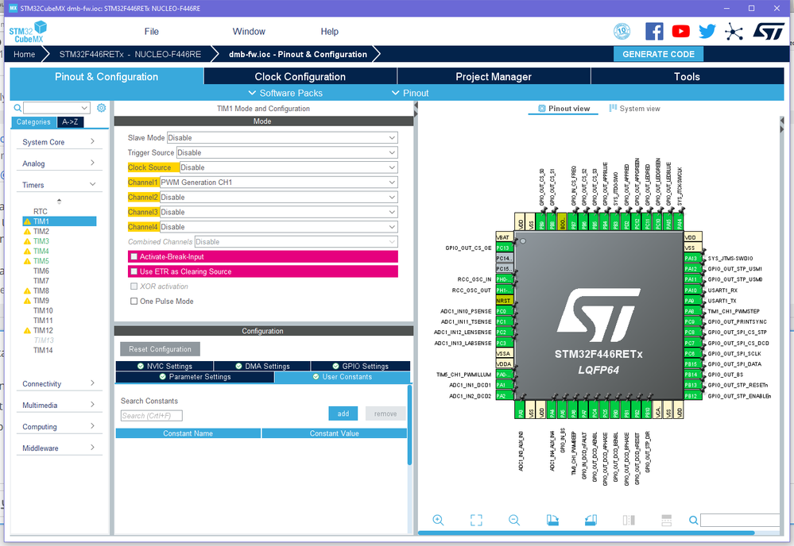
Task: Click the Home breadcrumb
Action: 25,54
